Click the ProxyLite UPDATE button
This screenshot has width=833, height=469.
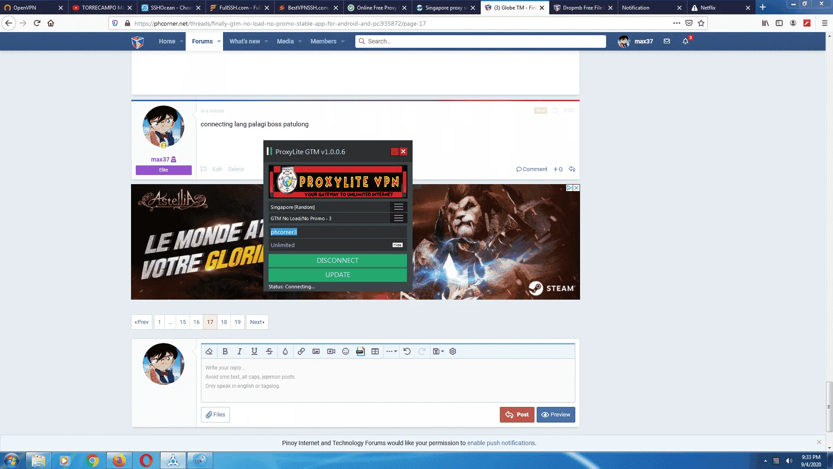tap(338, 275)
